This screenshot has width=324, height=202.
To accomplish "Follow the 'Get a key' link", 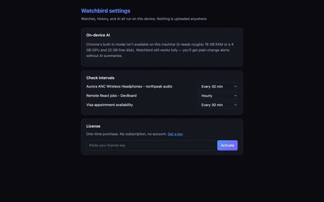I will (175, 134).
